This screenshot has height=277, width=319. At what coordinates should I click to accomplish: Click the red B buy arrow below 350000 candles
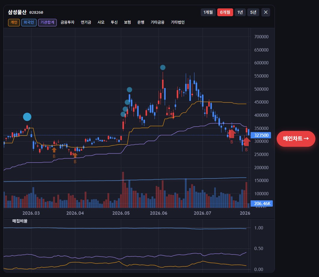coord(231,134)
